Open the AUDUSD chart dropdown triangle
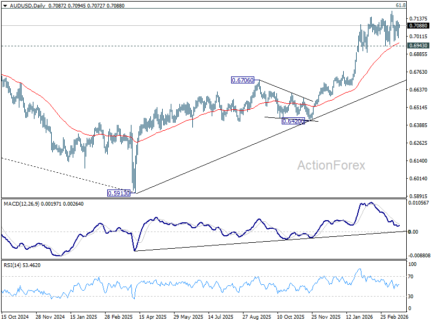Screen dimensions: 431x323 coord(5,6)
